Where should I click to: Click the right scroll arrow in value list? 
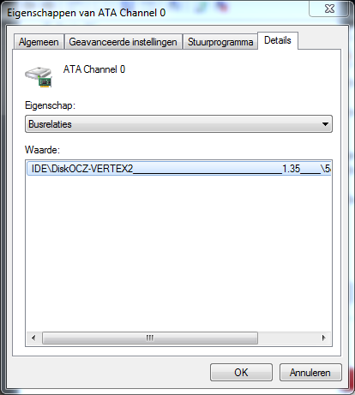click(323, 338)
